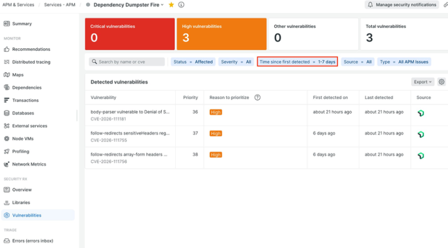This screenshot has width=448, height=248.
Task: Click the High vulnerabilities orange card
Action: tap(222, 34)
